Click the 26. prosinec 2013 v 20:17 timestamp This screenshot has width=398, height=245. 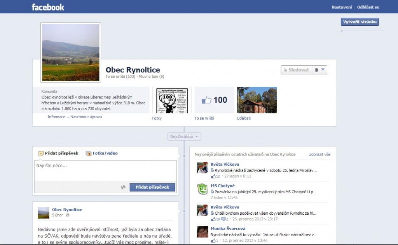(x=255, y=219)
